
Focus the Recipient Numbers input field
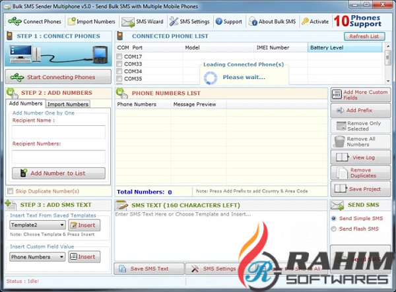pos(58,157)
